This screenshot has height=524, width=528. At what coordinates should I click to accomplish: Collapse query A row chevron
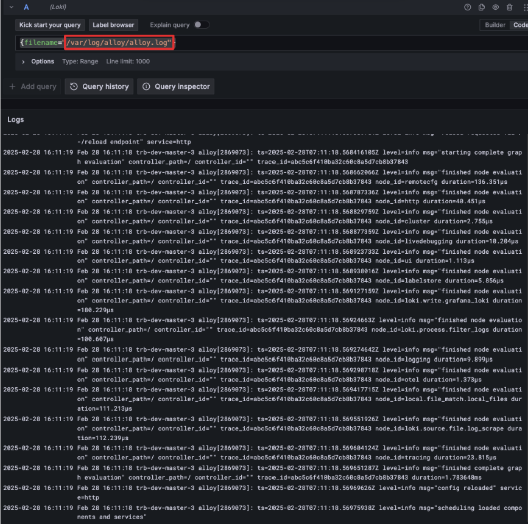12,7
